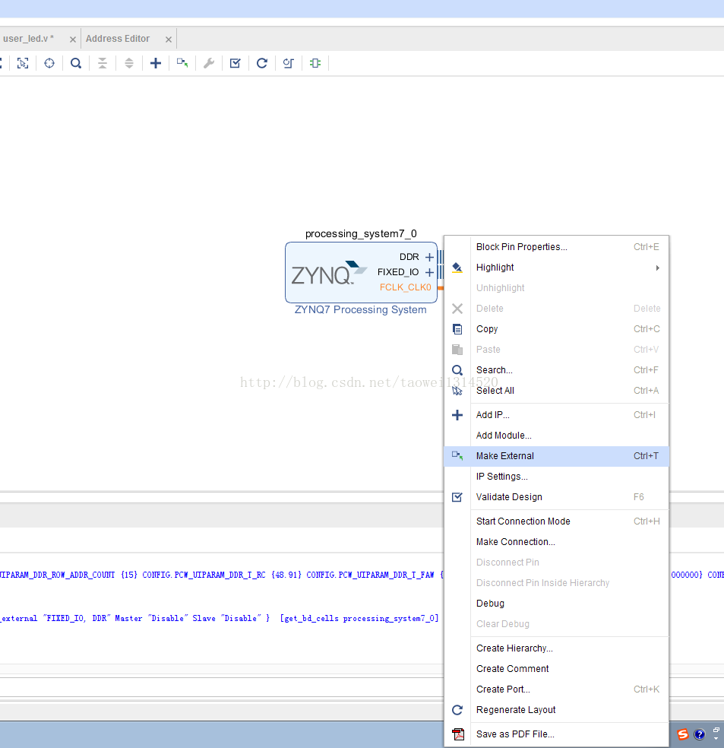Screen dimensions: 724x748
Task: Switch to the user_led.v tab
Action: tap(29, 39)
